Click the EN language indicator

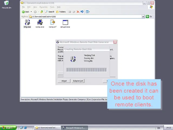click(x=159, y=128)
